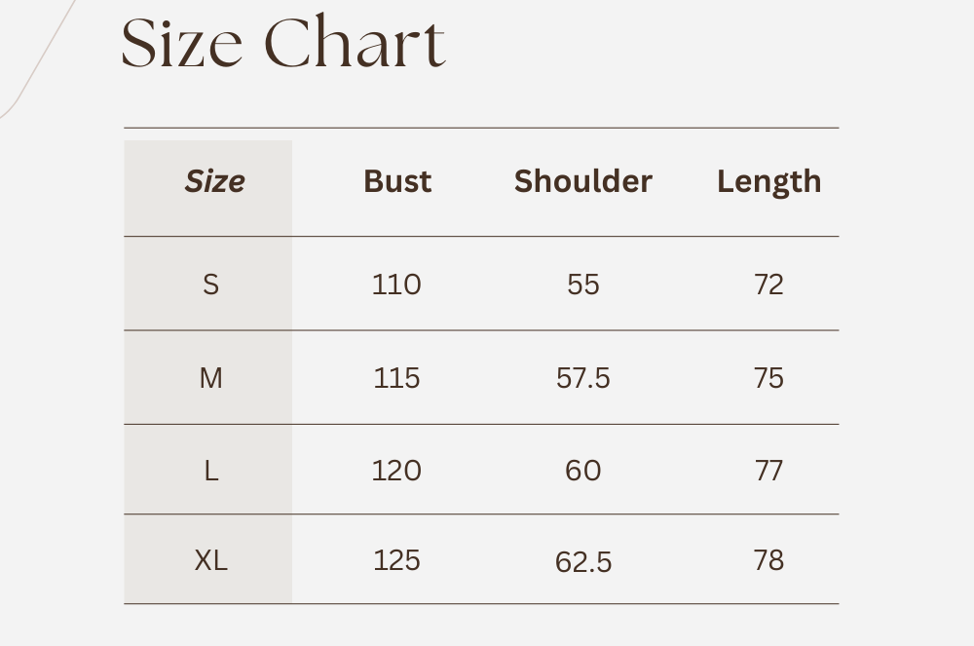Click the Size Chart title
974x646 pixels.
click(x=282, y=44)
